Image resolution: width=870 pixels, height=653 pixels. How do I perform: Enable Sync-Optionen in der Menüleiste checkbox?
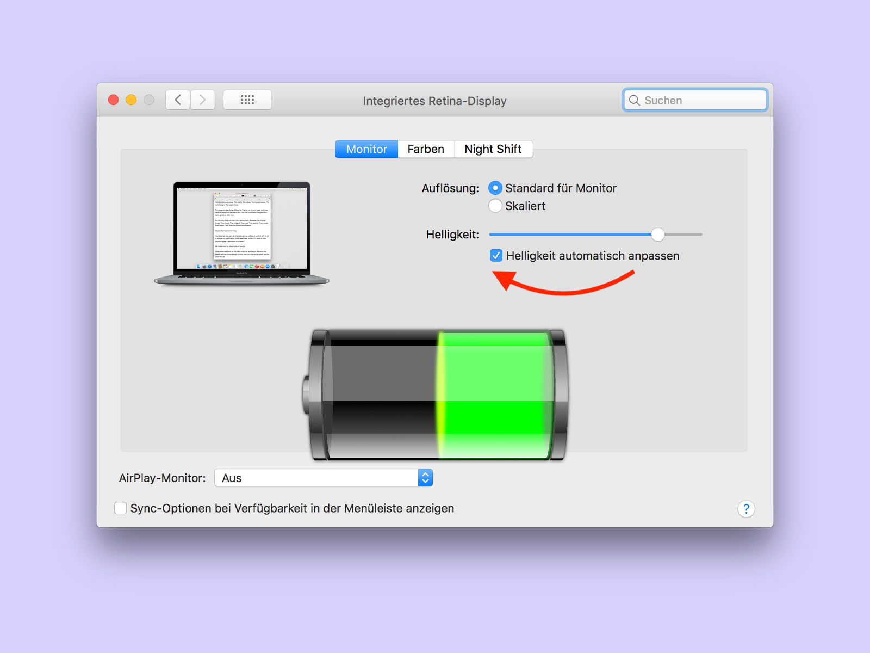coord(120,508)
